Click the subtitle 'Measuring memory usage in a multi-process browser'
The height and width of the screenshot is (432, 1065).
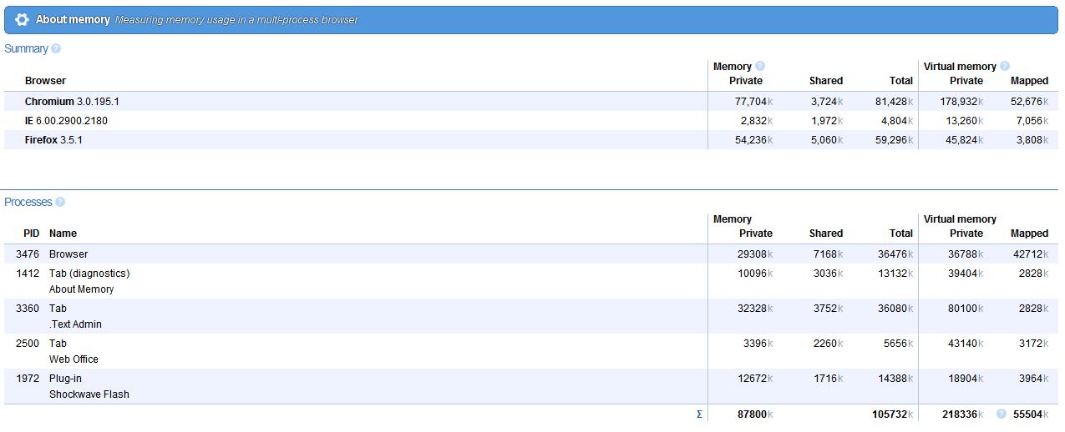point(236,19)
